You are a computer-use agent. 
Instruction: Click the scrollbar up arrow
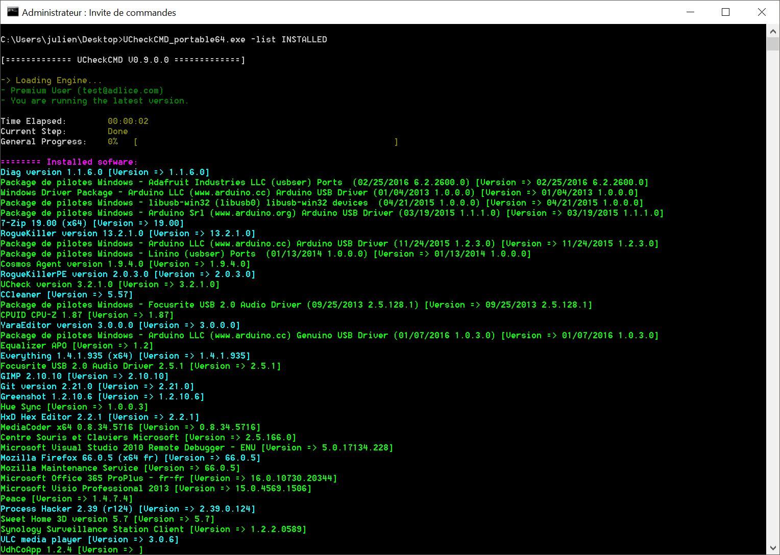click(773, 31)
